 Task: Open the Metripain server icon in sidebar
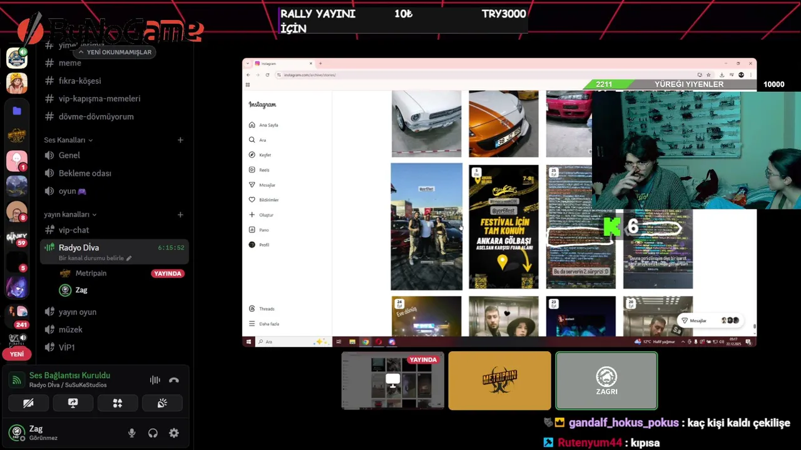(x=17, y=136)
